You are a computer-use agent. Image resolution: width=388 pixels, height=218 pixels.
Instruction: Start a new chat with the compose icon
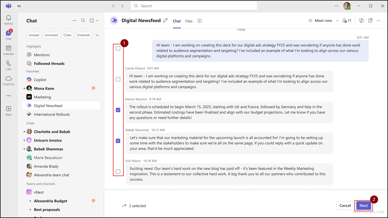[92, 21]
